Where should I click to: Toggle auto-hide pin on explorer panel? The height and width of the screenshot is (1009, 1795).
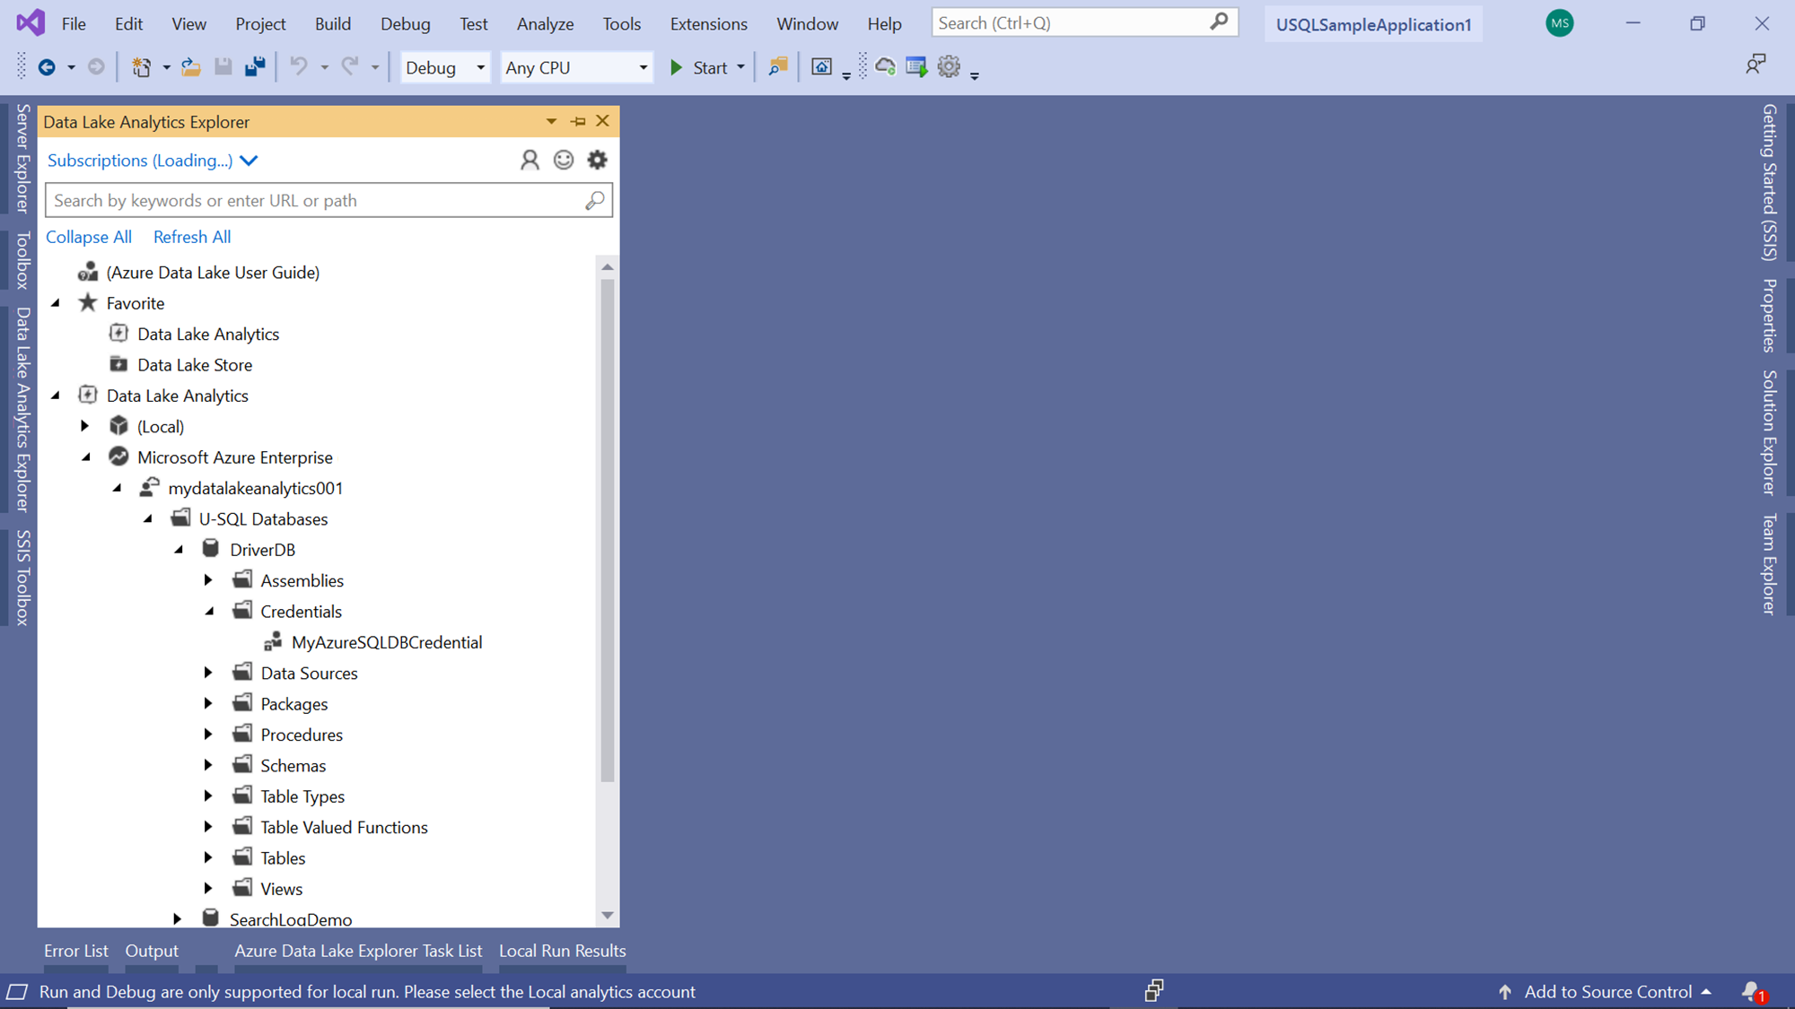click(578, 121)
